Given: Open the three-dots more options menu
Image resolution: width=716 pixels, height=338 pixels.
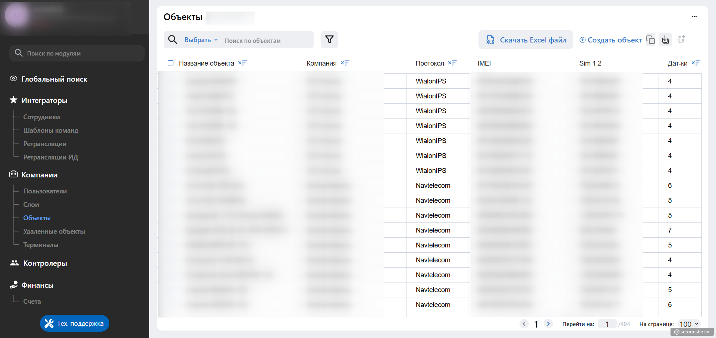Looking at the screenshot, I should pos(694,16).
